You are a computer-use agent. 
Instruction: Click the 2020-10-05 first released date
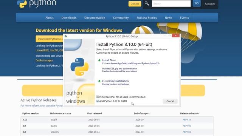[x=94, y=126]
